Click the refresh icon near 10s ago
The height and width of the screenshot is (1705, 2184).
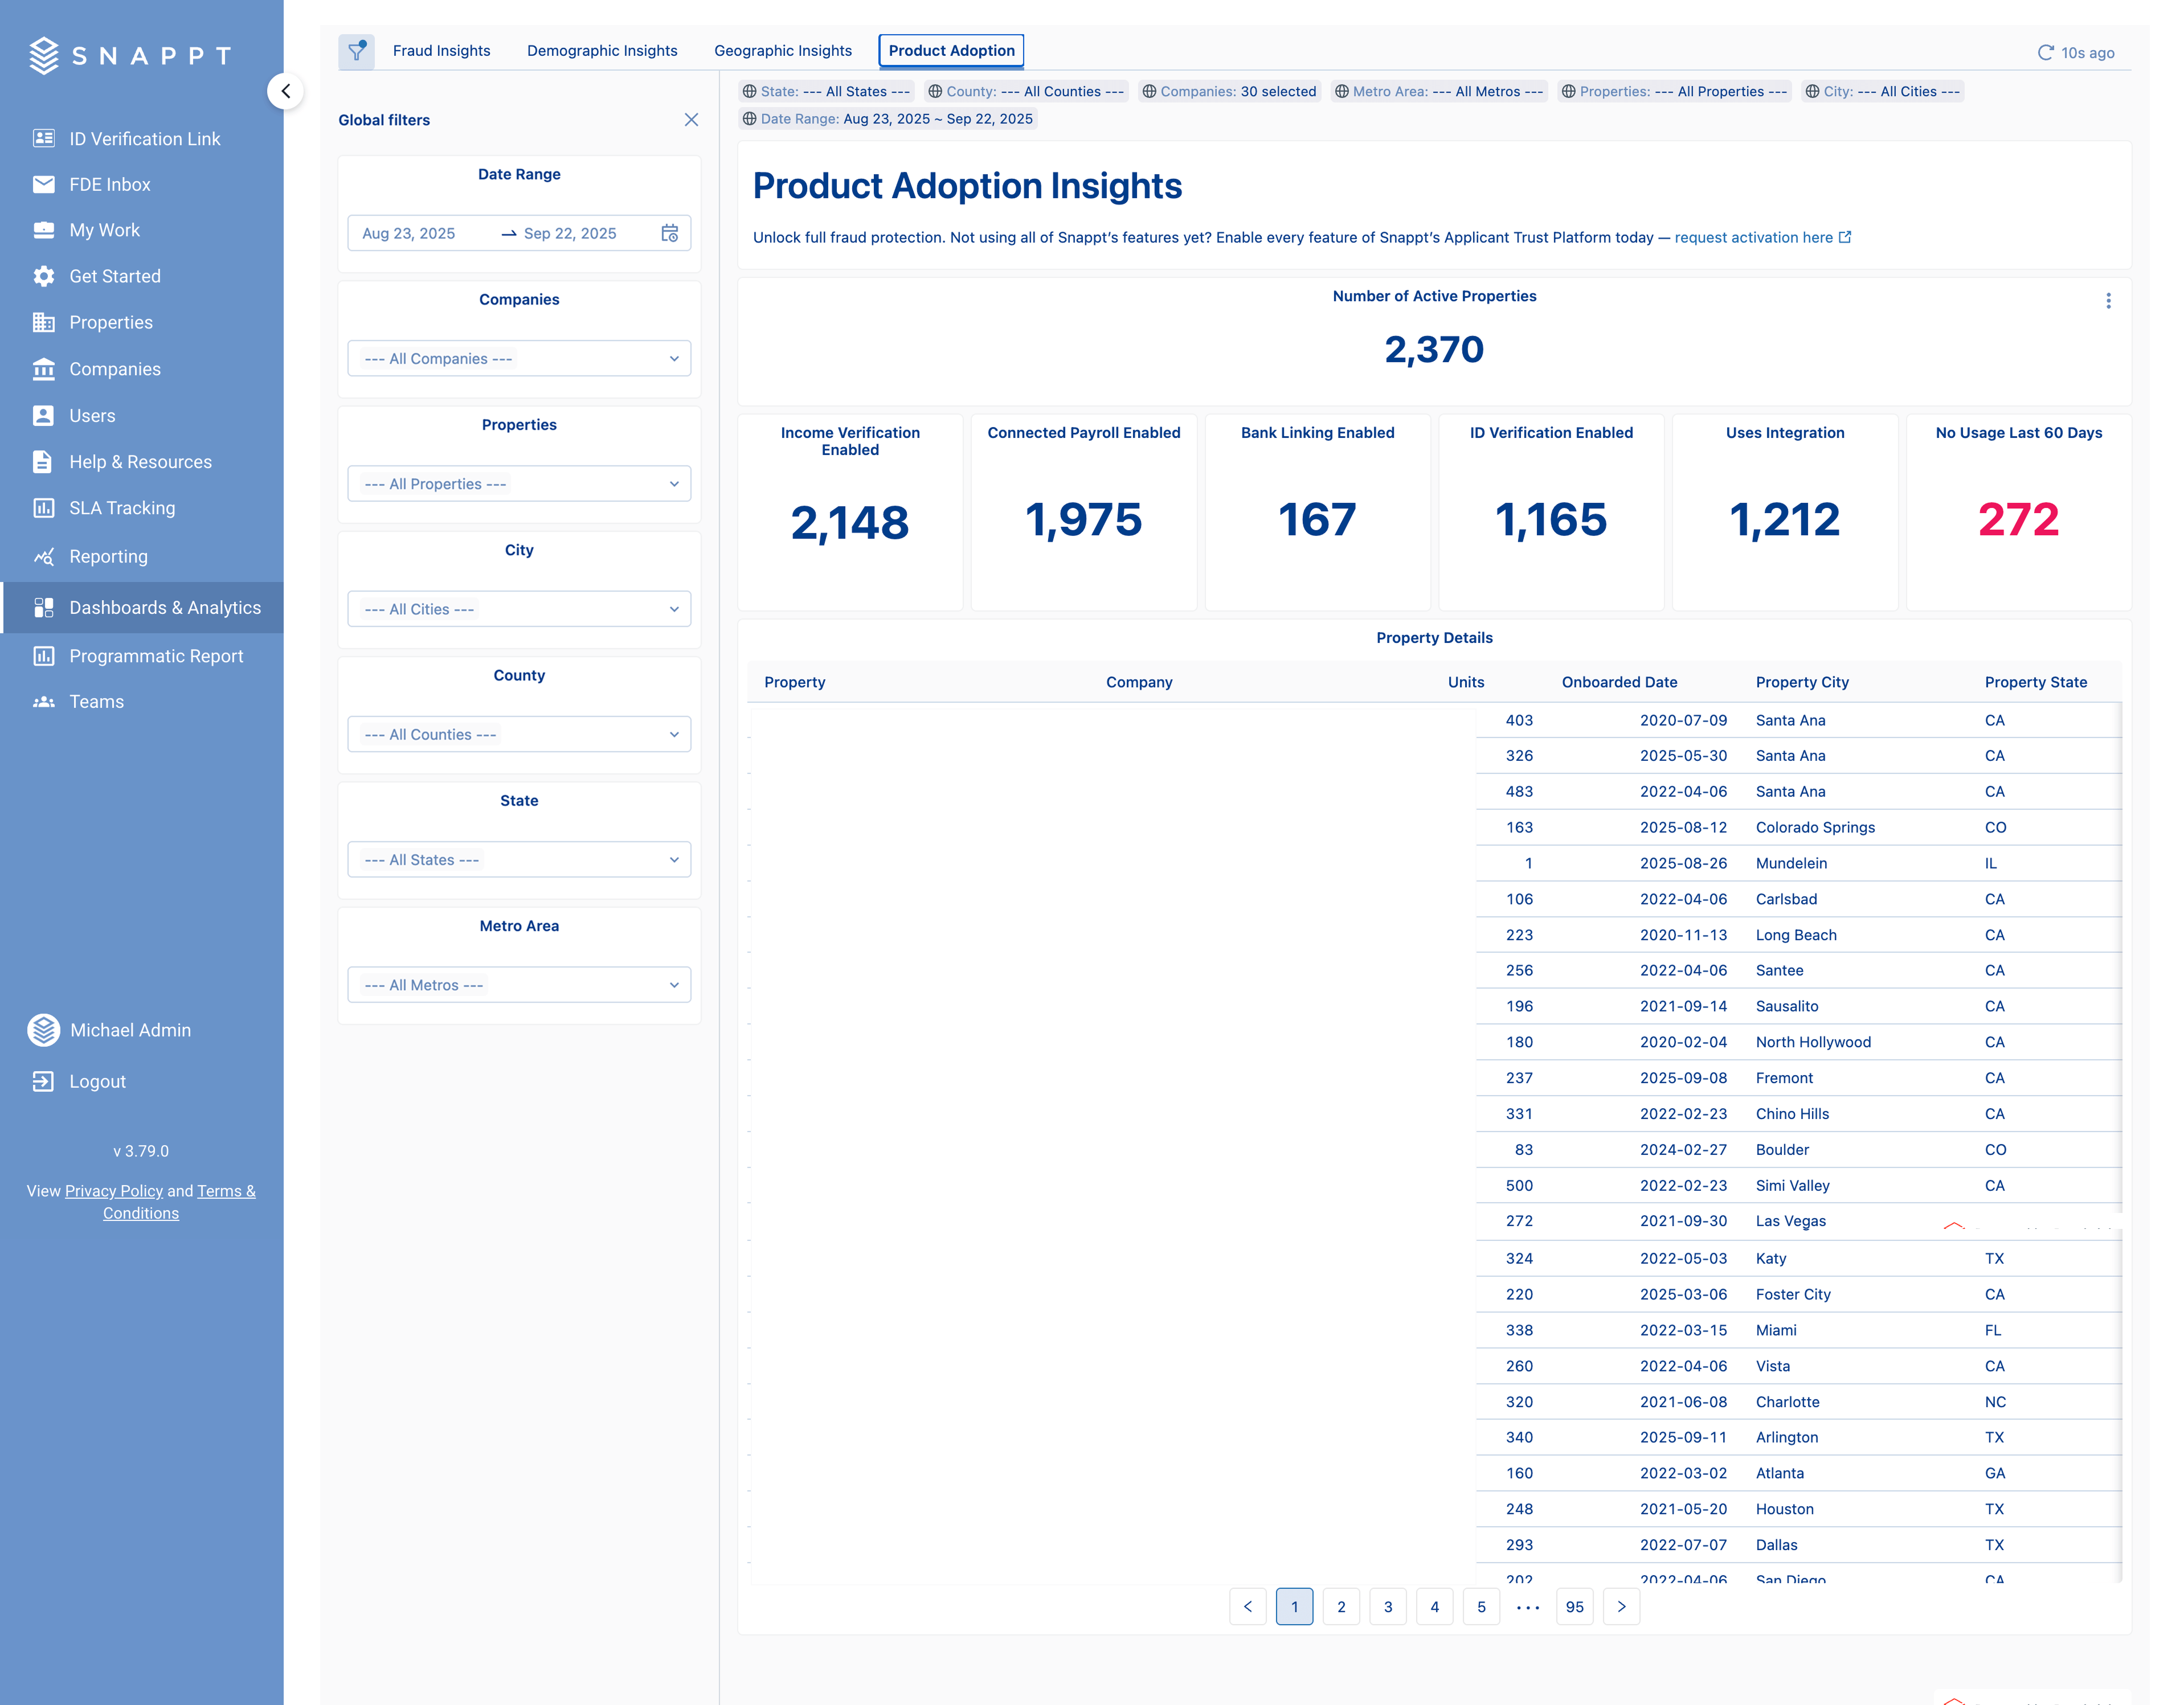pos(2045,53)
